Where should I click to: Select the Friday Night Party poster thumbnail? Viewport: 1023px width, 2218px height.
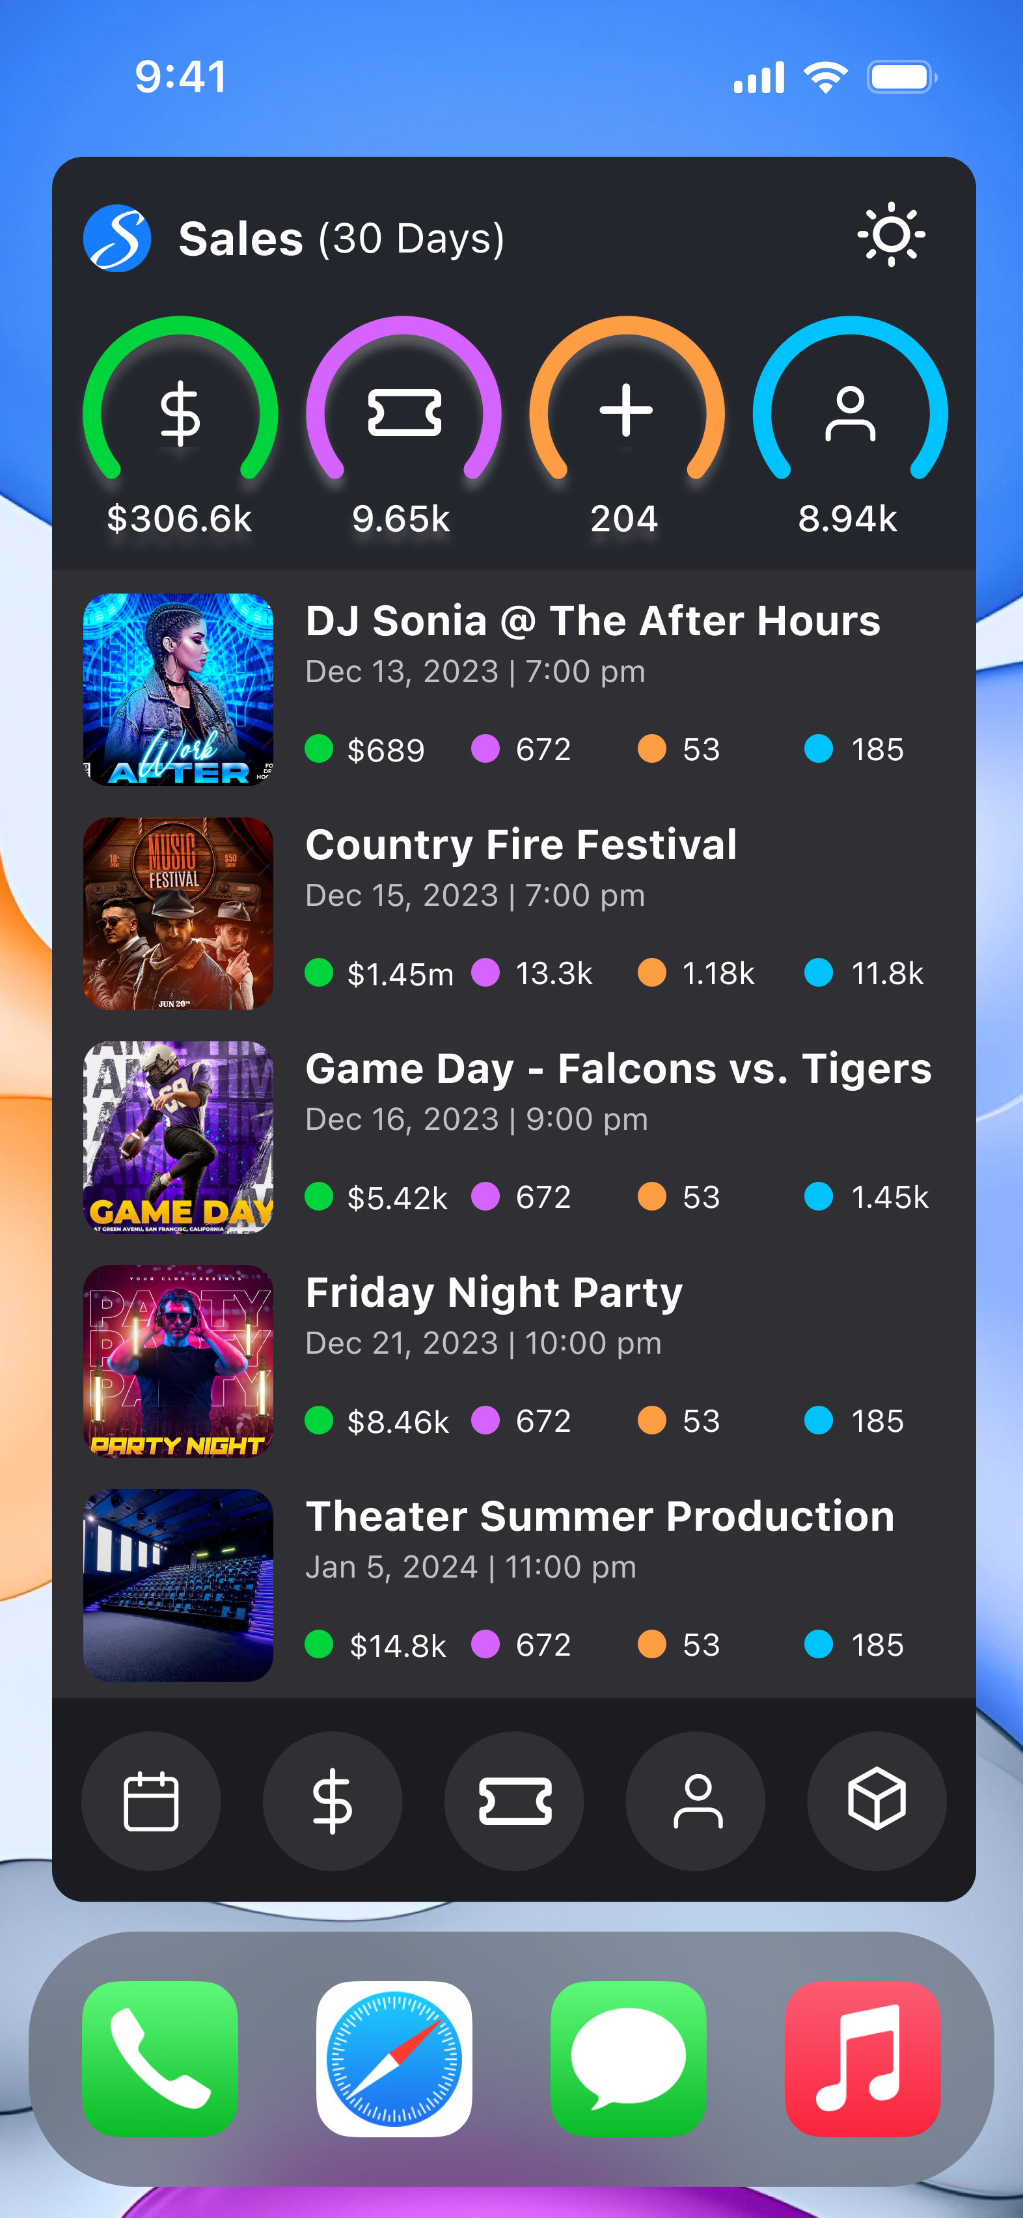[178, 1360]
